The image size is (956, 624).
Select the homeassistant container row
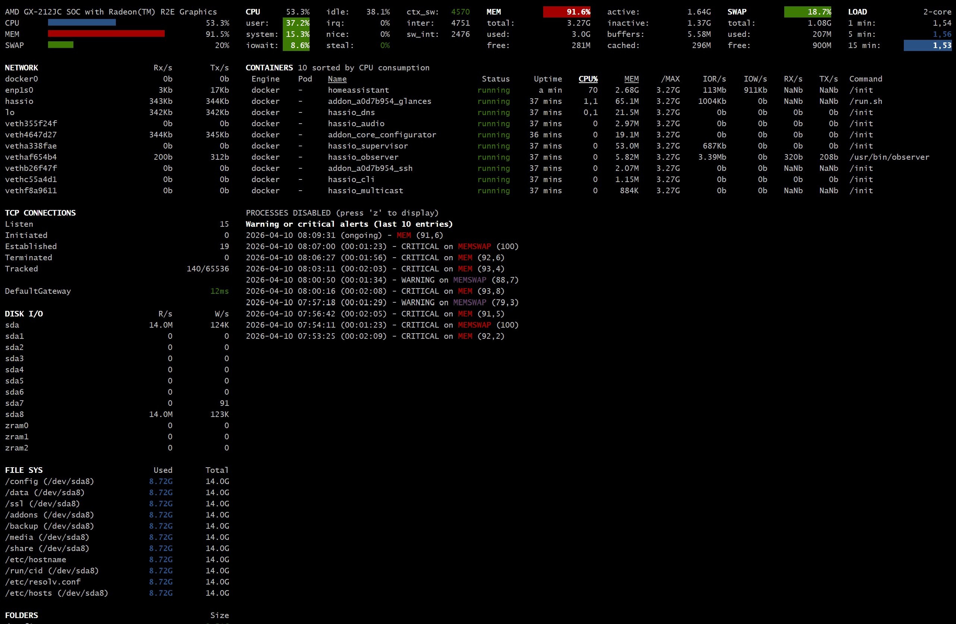pyautogui.click(x=358, y=90)
